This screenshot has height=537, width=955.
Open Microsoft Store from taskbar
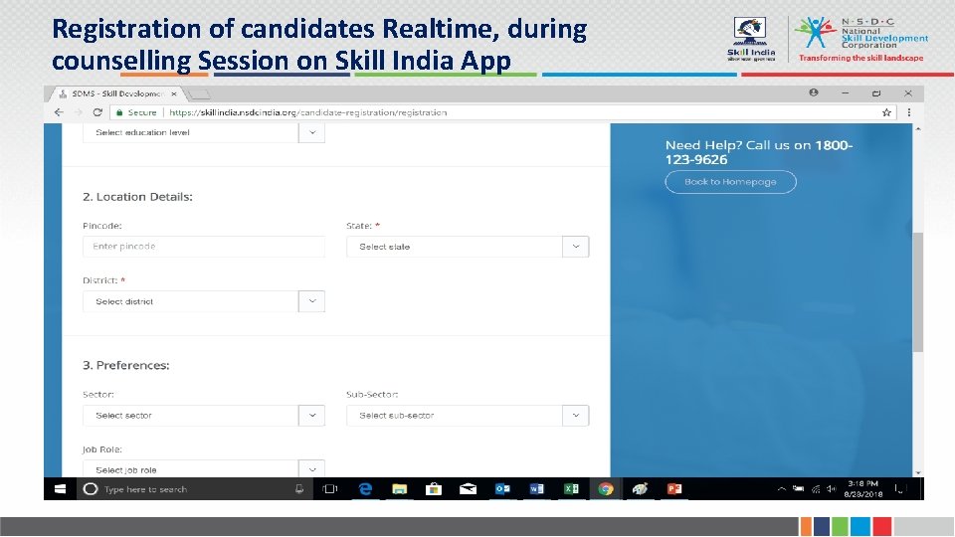click(434, 489)
